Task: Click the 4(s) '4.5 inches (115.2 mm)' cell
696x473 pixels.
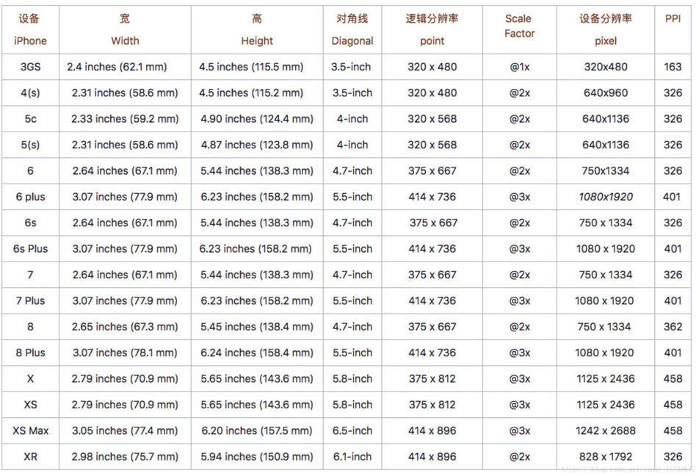Action: point(257,93)
